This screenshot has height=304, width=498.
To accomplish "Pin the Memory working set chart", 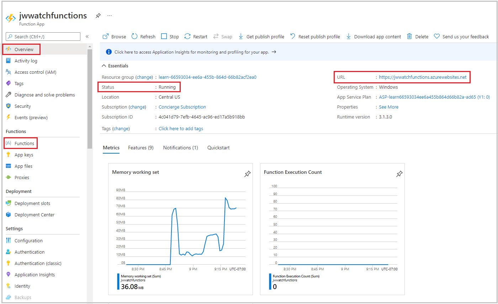I will pyautogui.click(x=247, y=174).
